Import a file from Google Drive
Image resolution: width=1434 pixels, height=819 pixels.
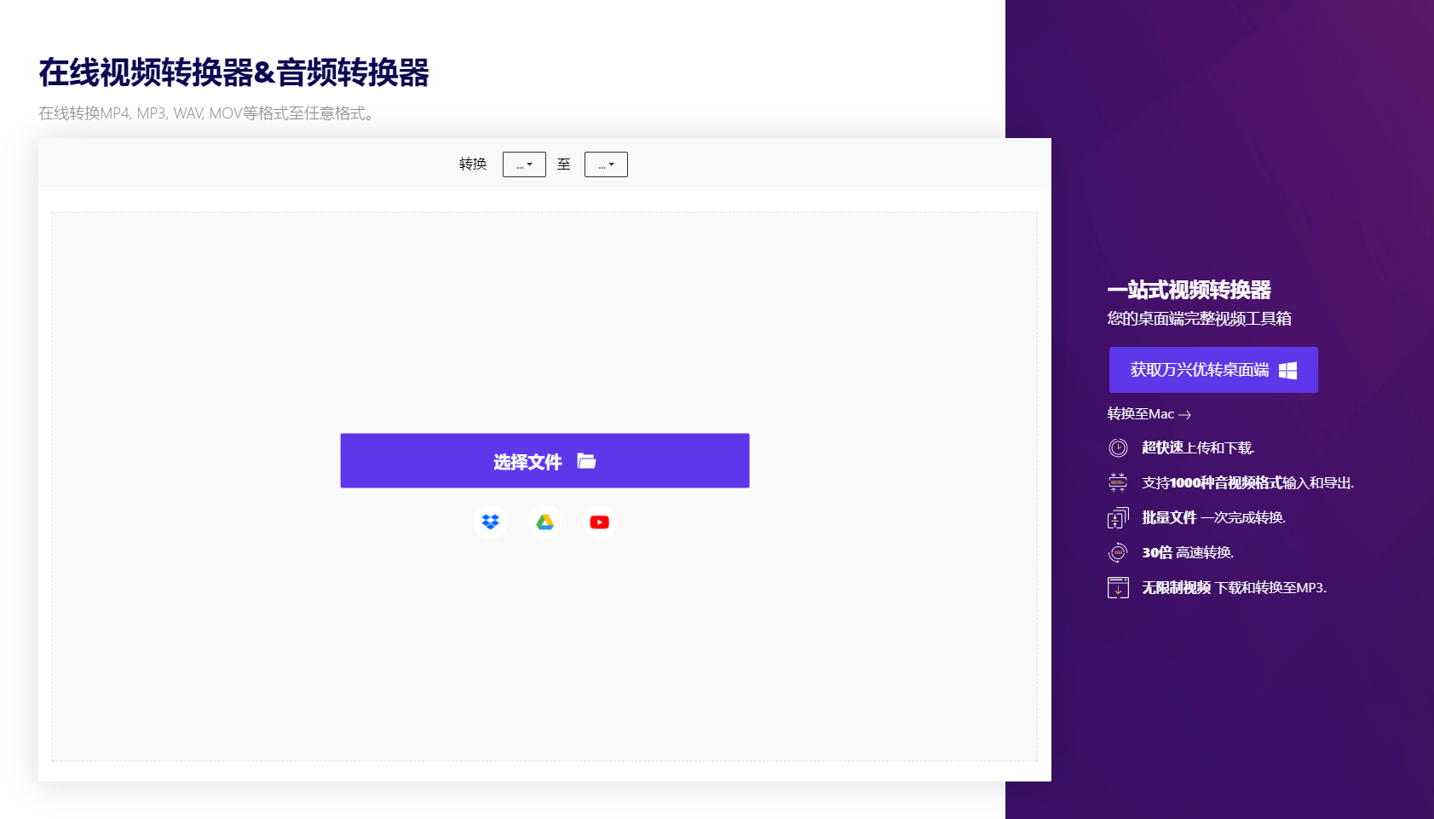click(x=544, y=521)
